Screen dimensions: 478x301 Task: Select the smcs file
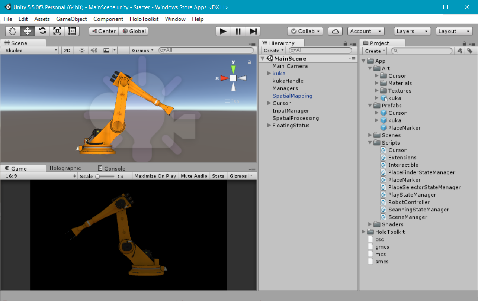[x=378, y=262]
